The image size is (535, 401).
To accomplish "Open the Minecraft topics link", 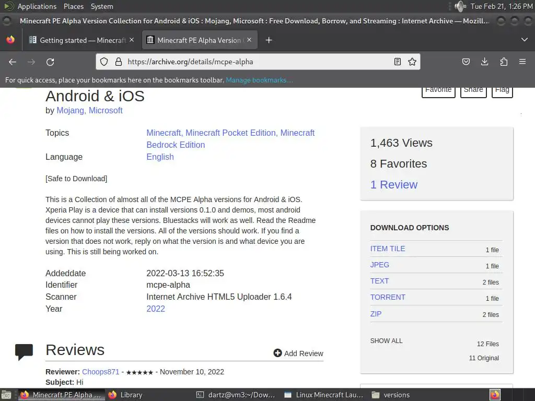I will (x=164, y=133).
